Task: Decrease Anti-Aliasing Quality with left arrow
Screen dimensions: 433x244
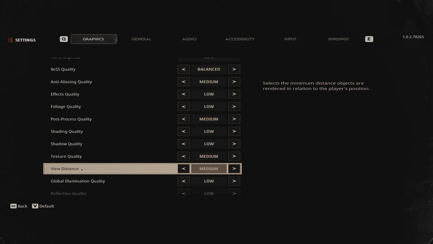Action: click(183, 82)
